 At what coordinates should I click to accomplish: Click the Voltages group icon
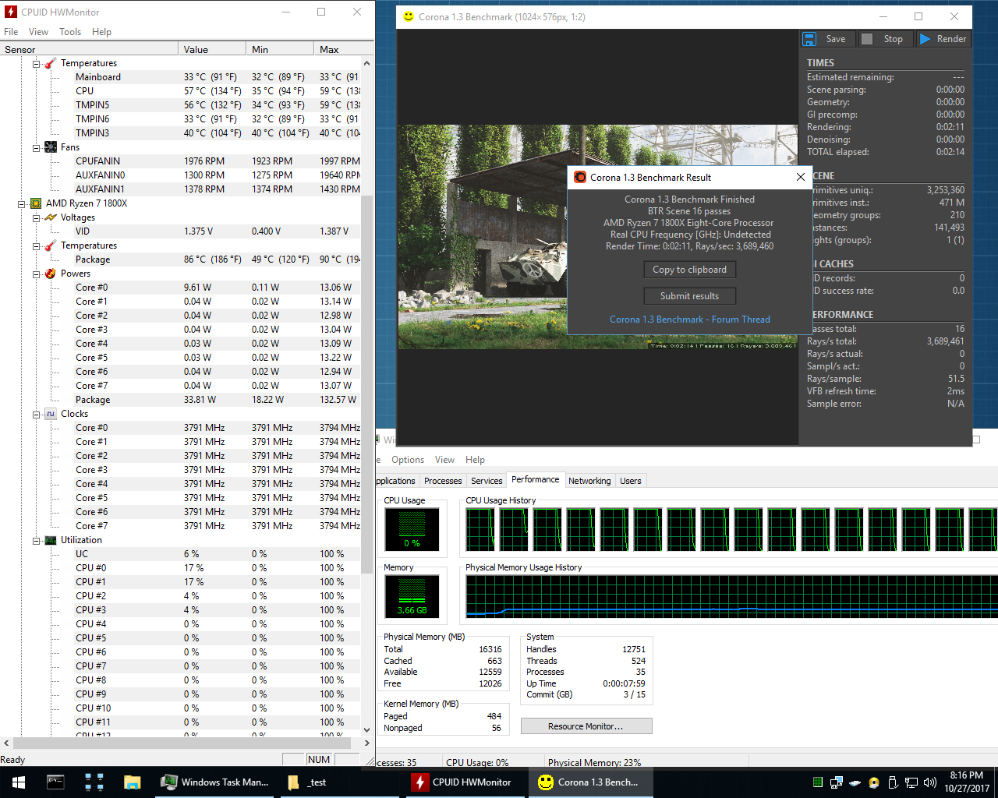(x=51, y=217)
